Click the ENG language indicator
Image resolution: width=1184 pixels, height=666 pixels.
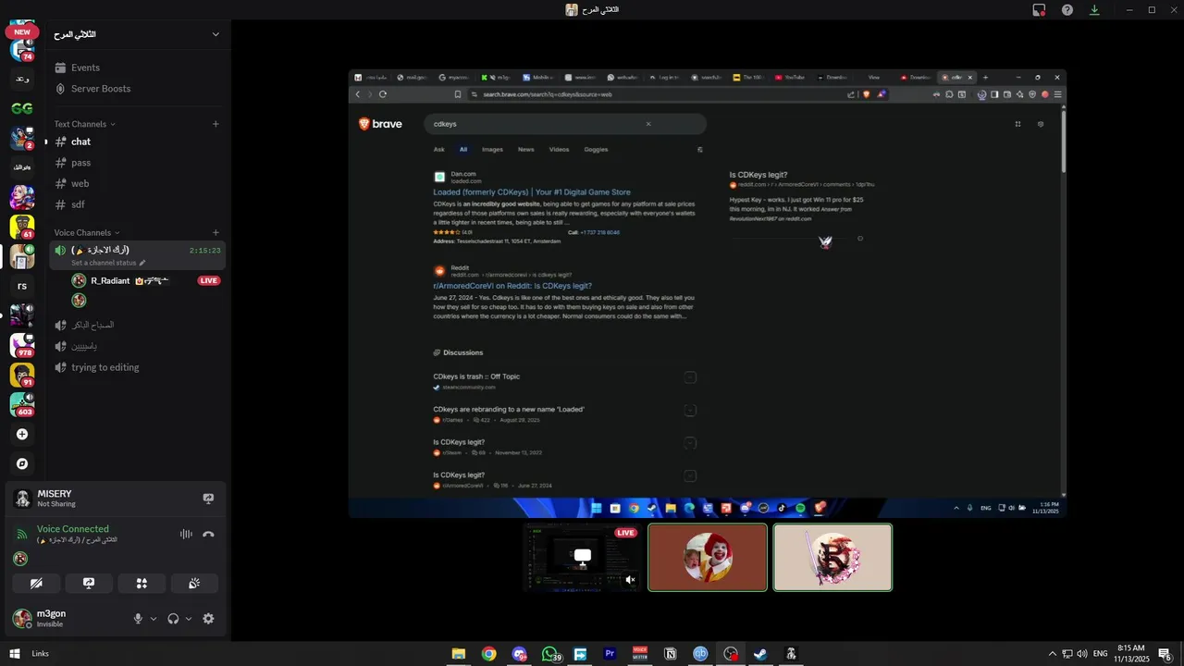tap(1101, 654)
